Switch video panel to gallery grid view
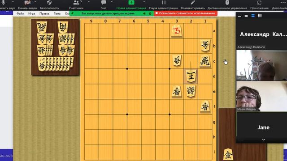 tap(260, 16)
